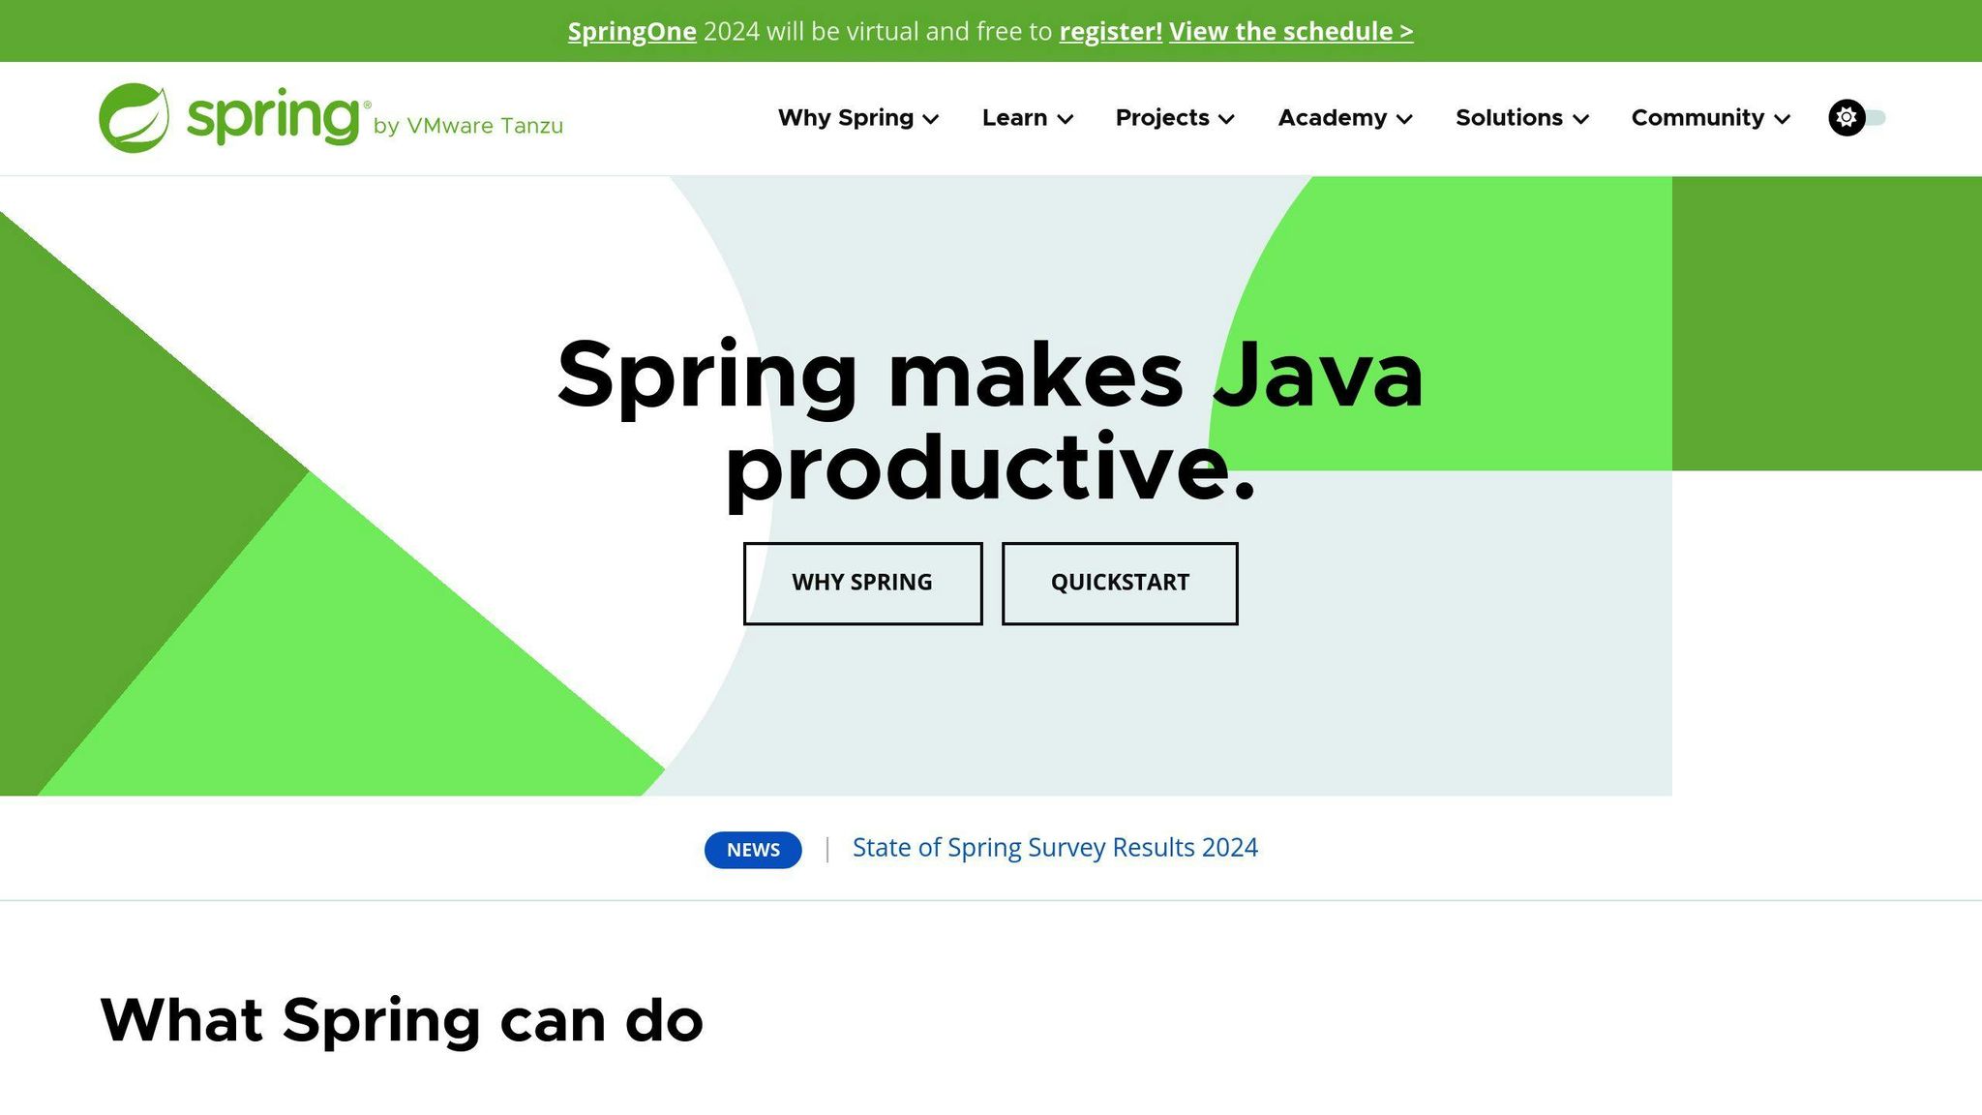This screenshot has height=1115, width=1982.
Task: Follow the SpringOne banner link
Action: (632, 31)
